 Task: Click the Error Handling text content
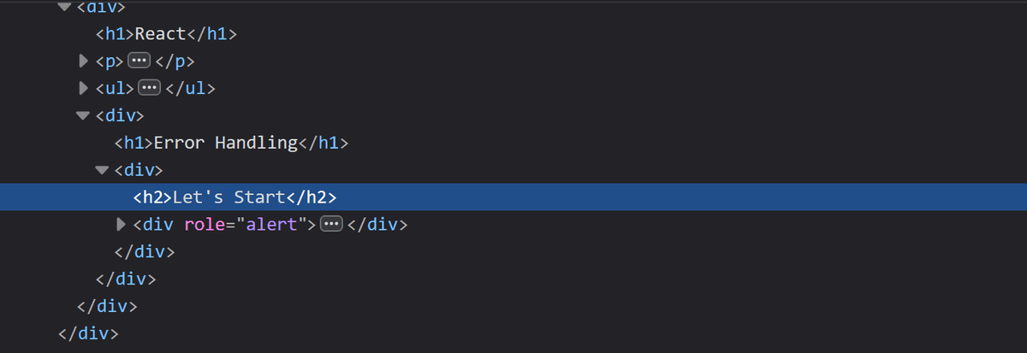(224, 143)
